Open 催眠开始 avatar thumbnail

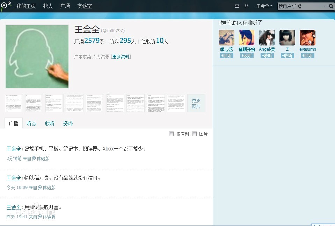[x=247, y=38]
